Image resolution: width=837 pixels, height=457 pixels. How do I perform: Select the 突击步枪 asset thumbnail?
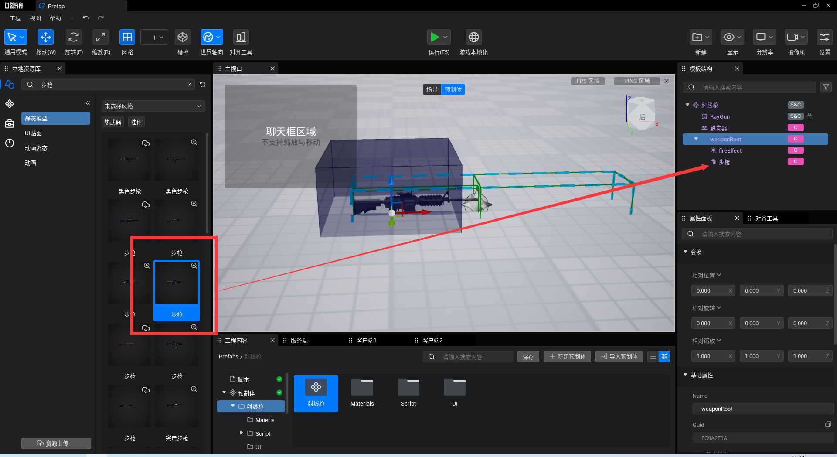click(177, 406)
